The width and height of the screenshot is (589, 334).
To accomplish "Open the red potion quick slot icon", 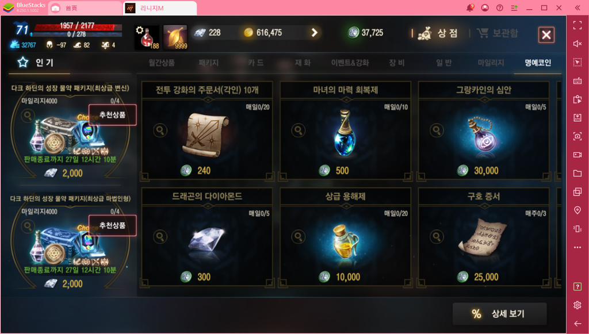I will point(147,37).
